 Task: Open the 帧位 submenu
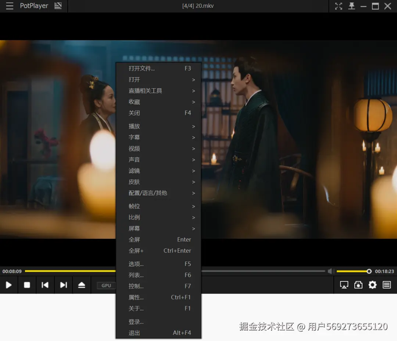coord(159,206)
